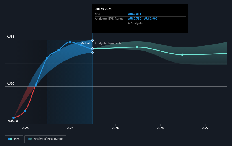Click the lower EPS range marker at AU$0.730
Viewport: 232px width, 146px height.
tap(92, 53)
